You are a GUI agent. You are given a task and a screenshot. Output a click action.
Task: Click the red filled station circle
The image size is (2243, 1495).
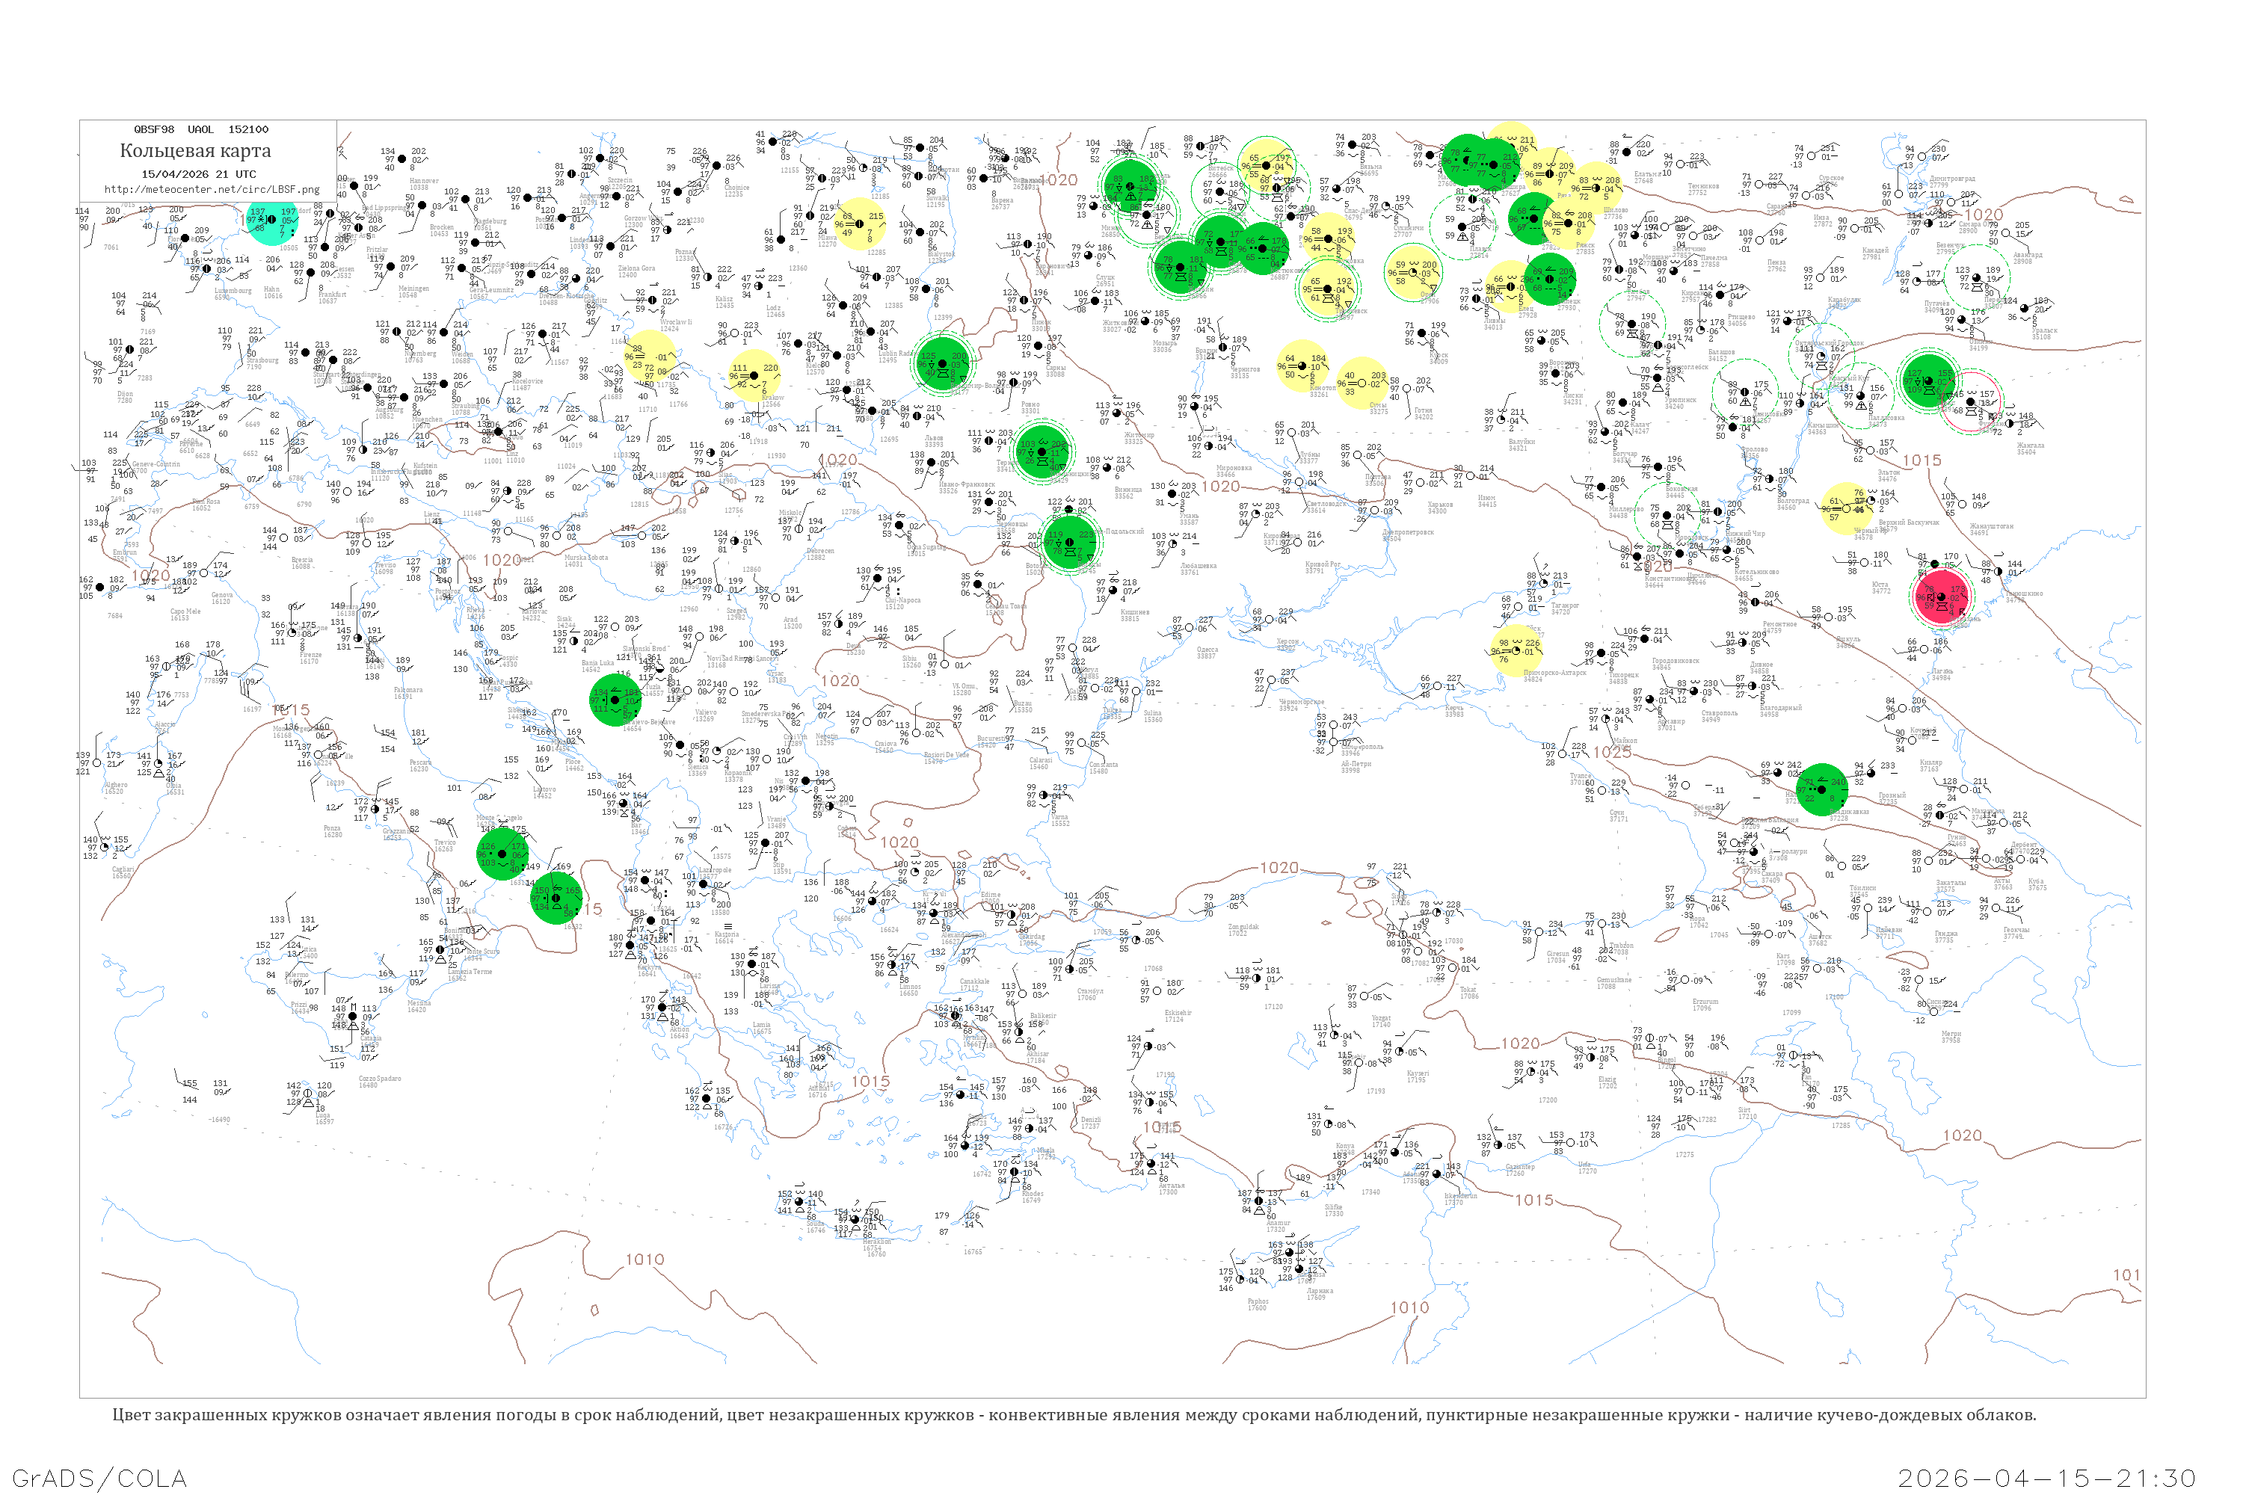tap(1942, 598)
